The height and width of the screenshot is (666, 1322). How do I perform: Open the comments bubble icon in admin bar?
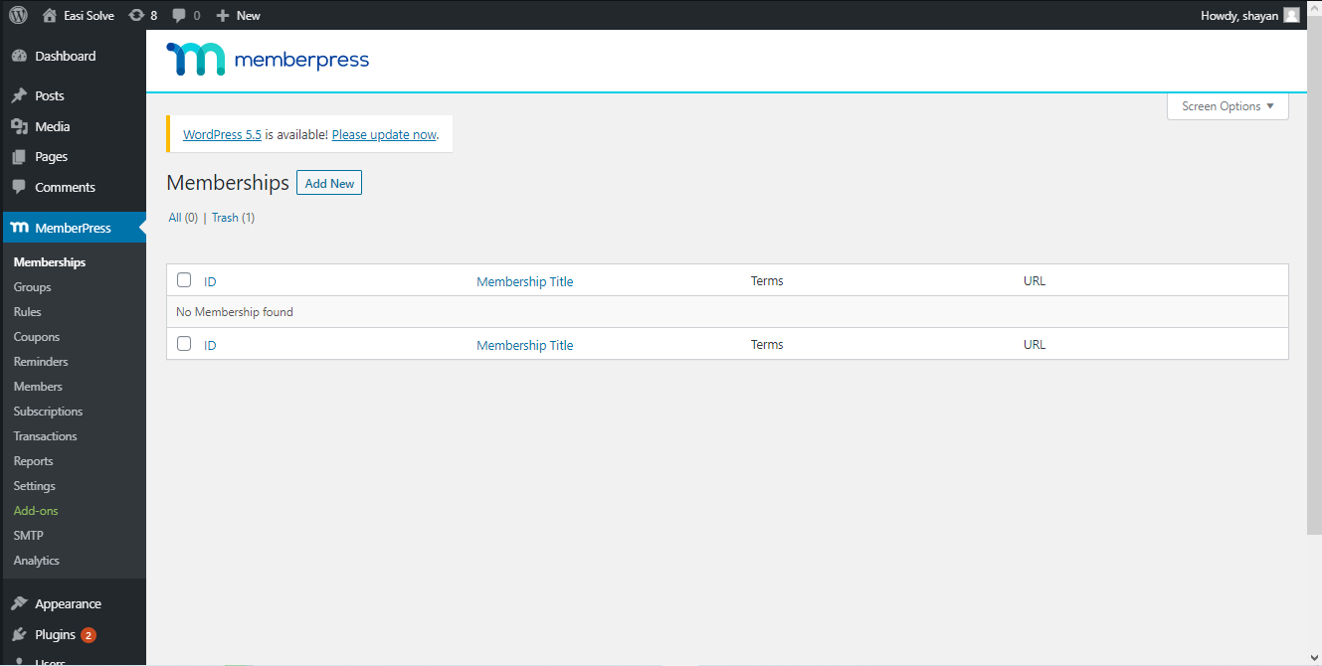(179, 16)
